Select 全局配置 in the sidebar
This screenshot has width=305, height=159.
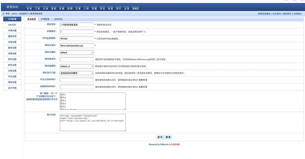click(x=12, y=19)
